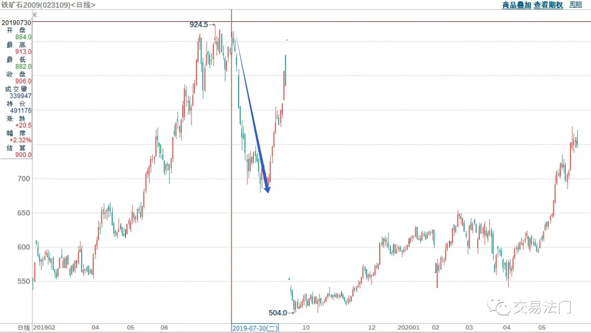Open the 查看期权 link

(548, 5)
